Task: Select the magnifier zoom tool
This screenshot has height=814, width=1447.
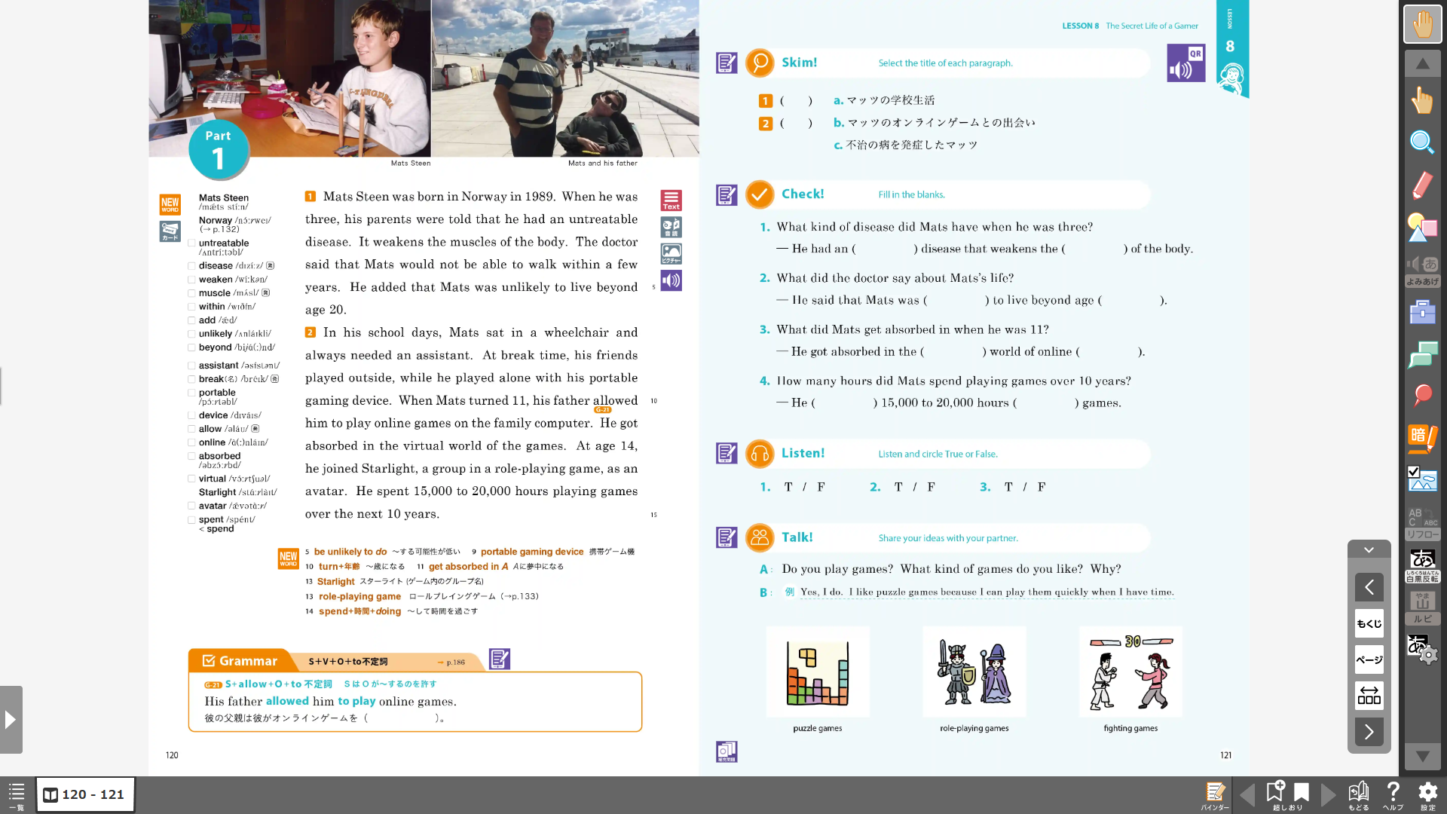Action: [1422, 142]
